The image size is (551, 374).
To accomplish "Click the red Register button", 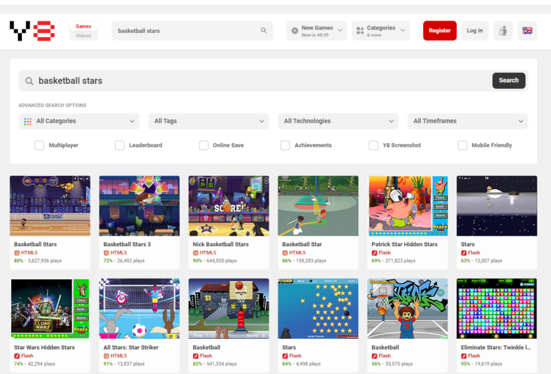I will click(x=439, y=30).
